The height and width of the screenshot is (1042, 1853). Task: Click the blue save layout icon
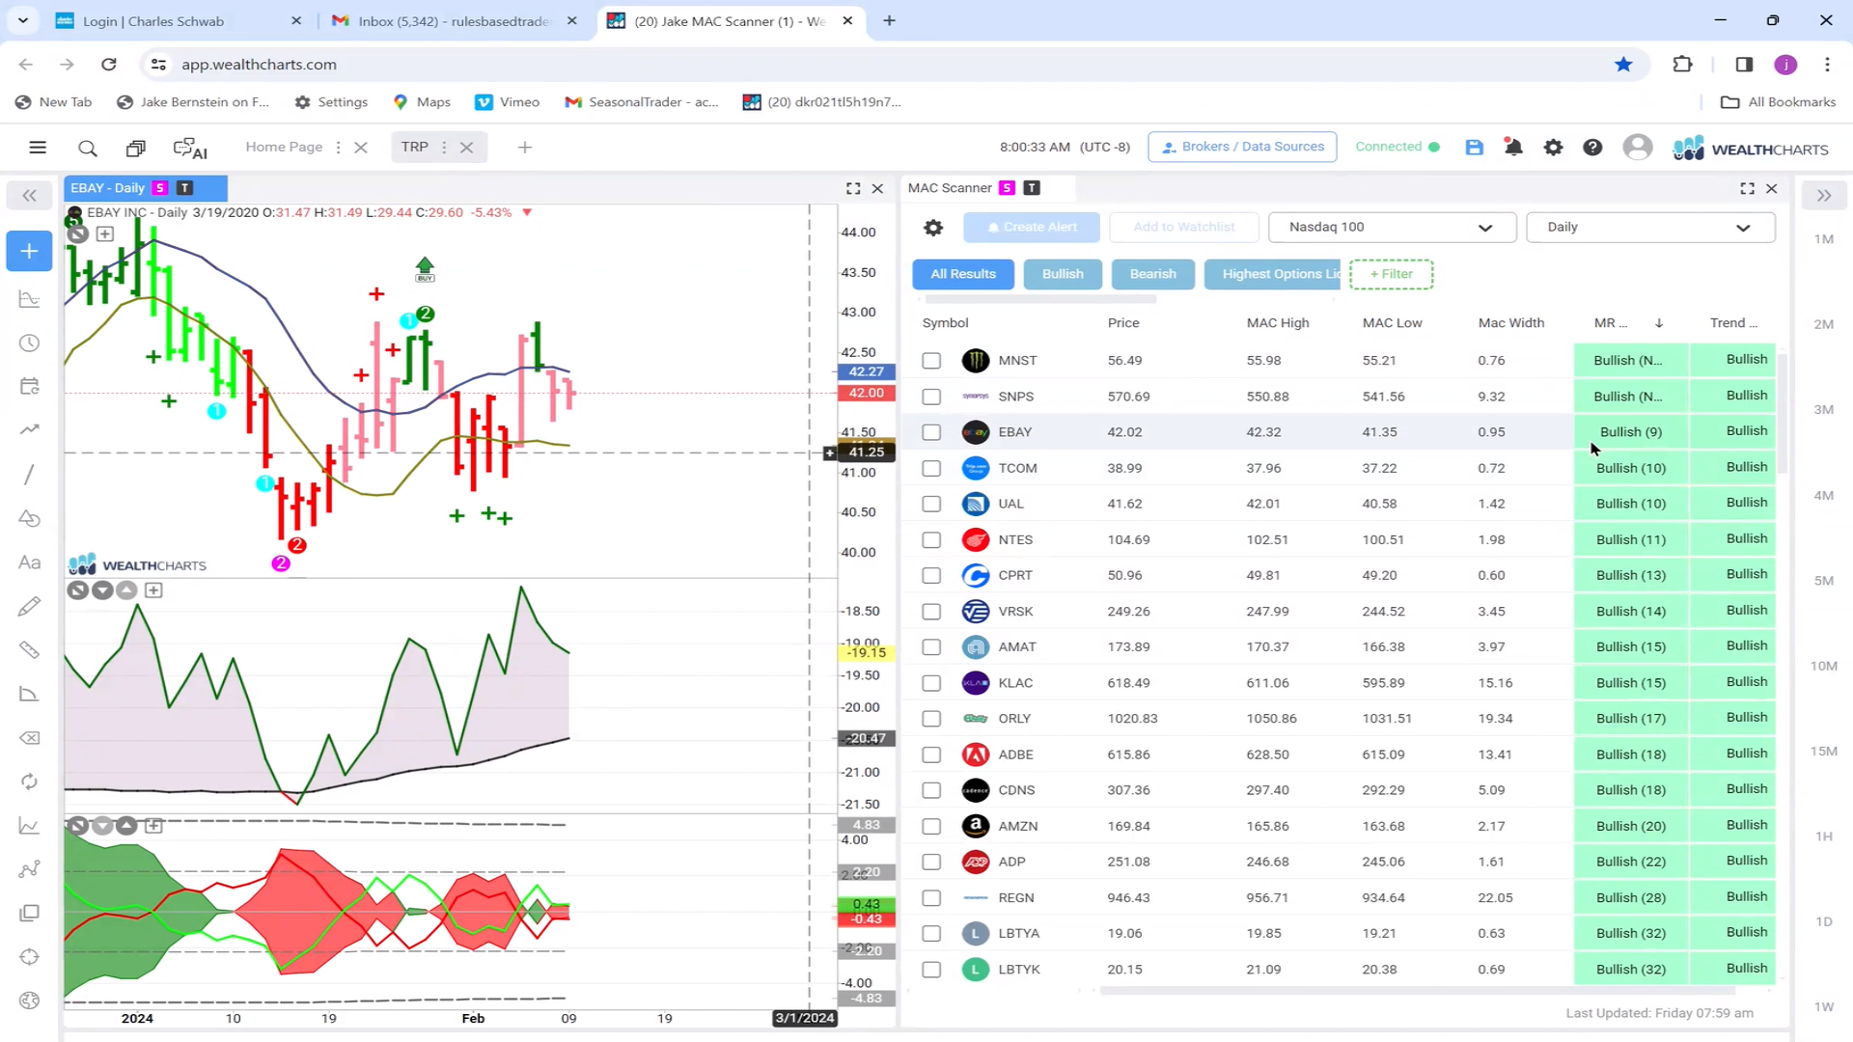point(1474,148)
